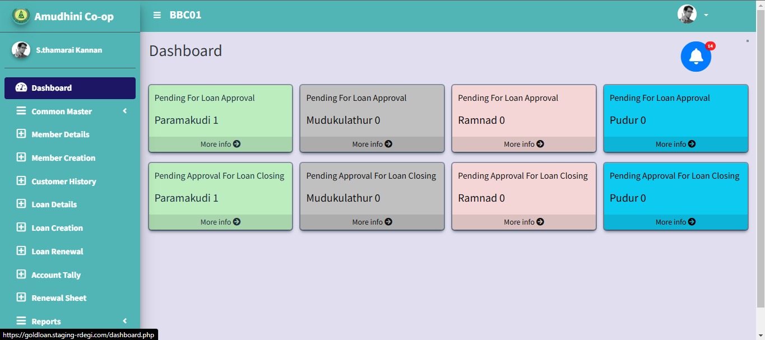The height and width of the screenshot is (340, 765).
Task: Open the user profile dropdown arrow
Action: point(706,15)
